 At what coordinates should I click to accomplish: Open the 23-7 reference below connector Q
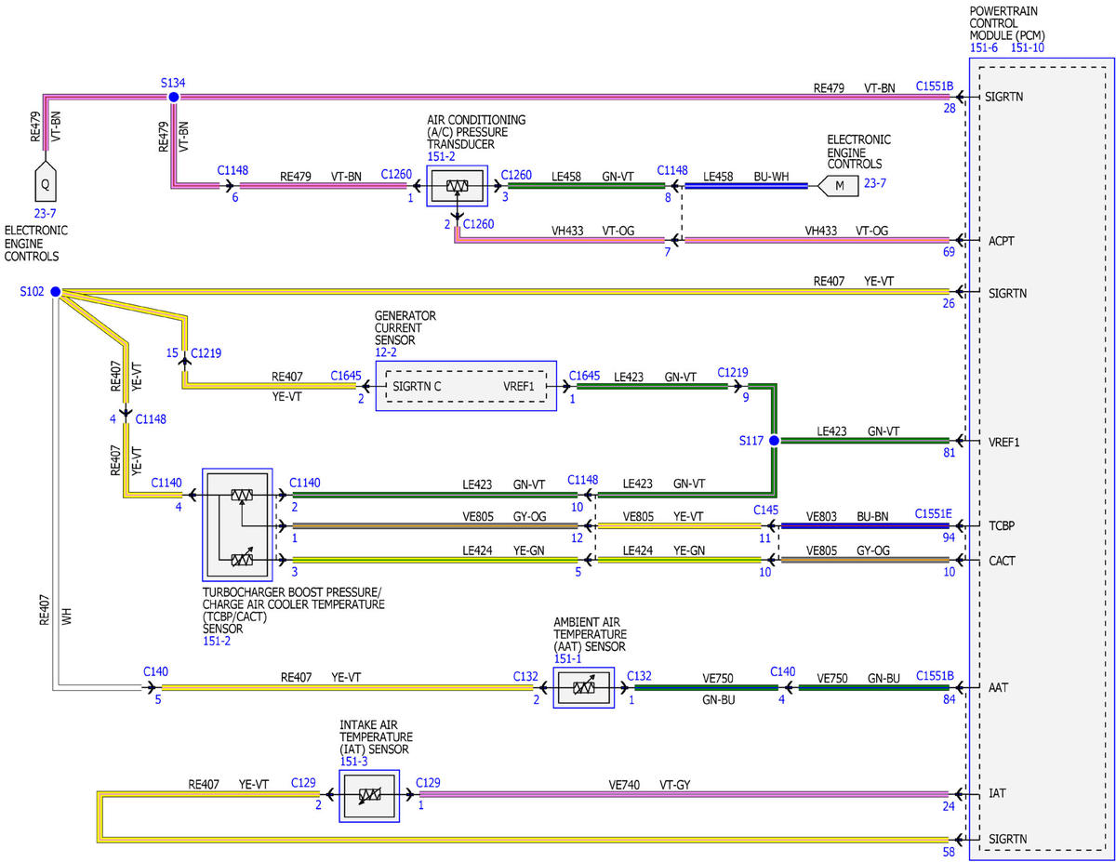click(x=46, y=213)
